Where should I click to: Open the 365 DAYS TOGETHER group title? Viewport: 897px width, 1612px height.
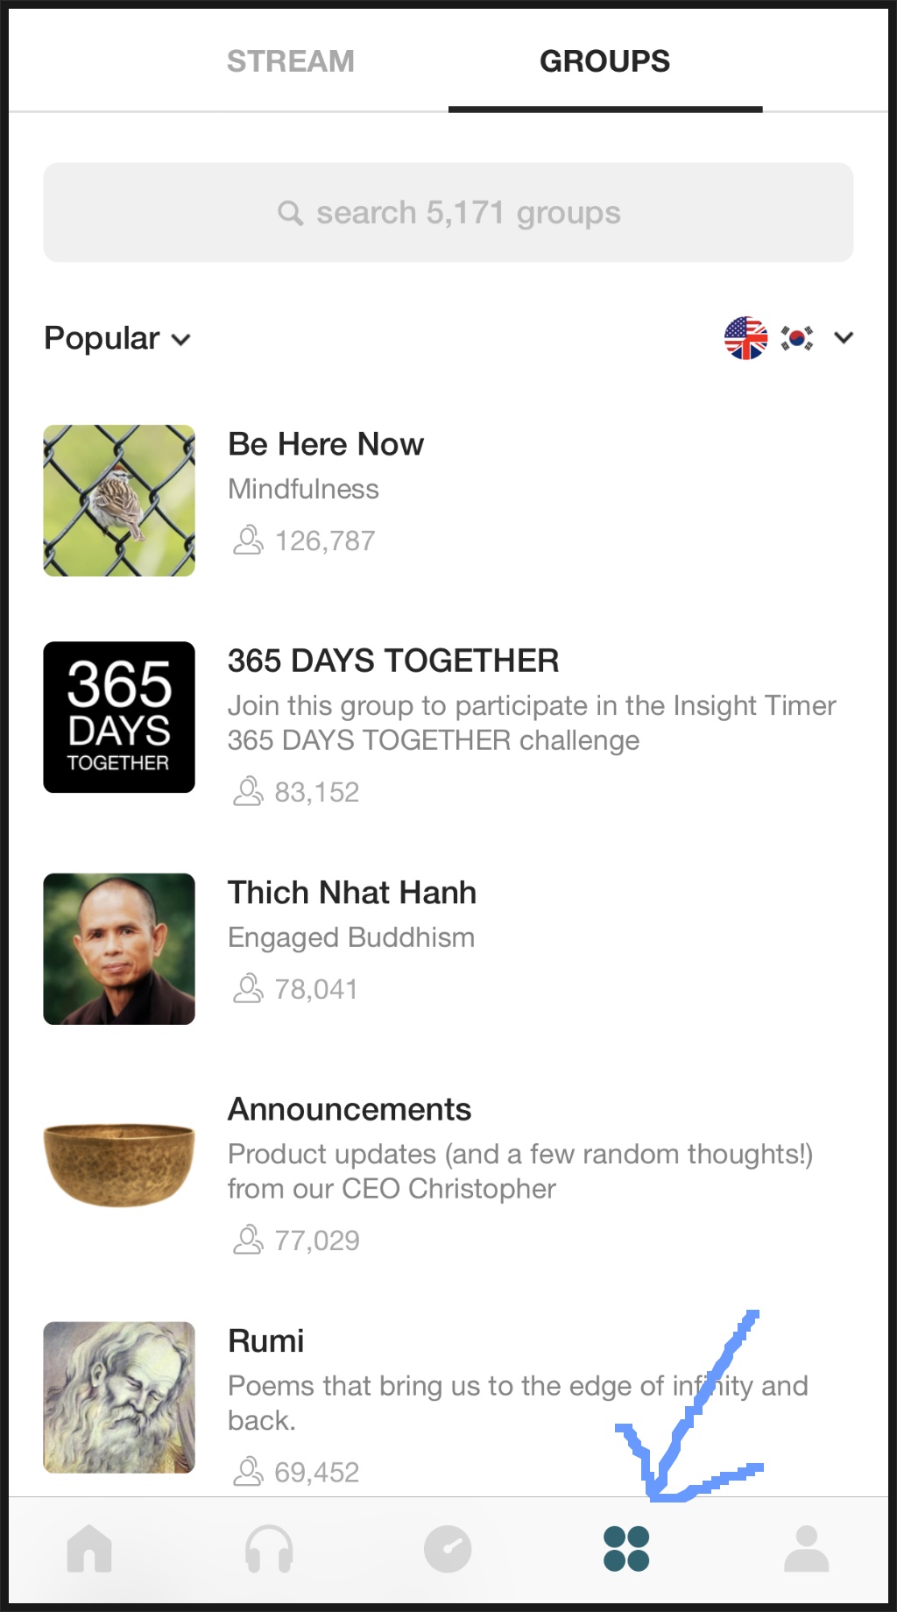[x=393, y=661]
